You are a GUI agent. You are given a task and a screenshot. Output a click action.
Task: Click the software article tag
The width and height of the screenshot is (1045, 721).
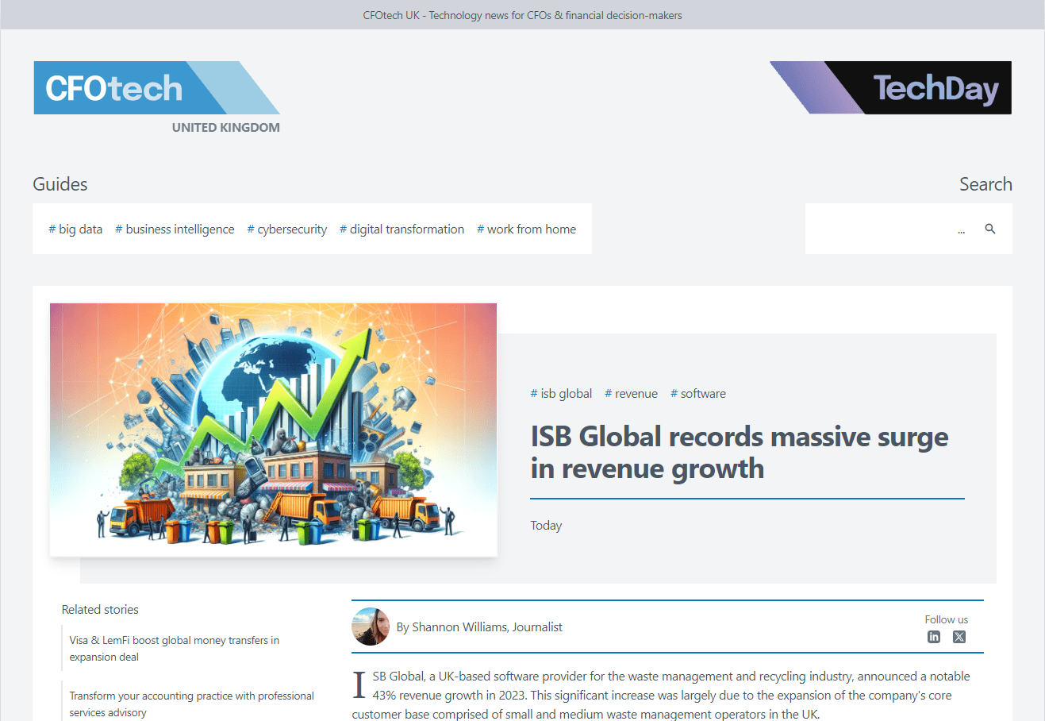697,394
